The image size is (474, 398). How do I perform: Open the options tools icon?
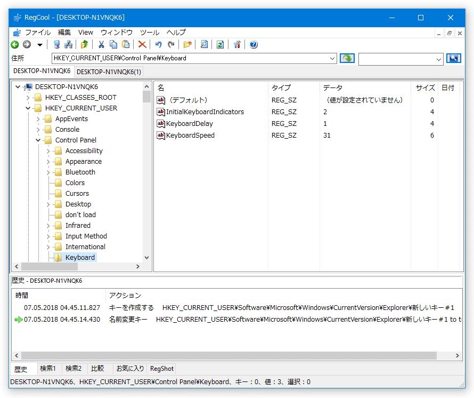click(x=237, y=45)
